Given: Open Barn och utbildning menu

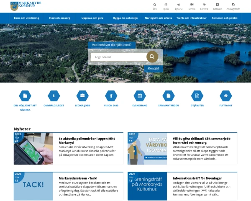Looking at the screenshot, I should 26,18.
